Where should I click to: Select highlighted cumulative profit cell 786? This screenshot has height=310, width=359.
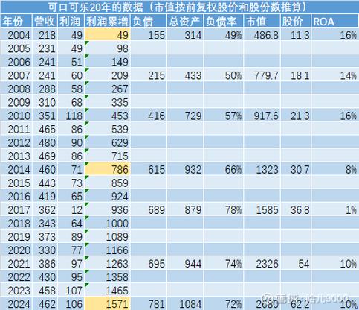tap(107, 168)
